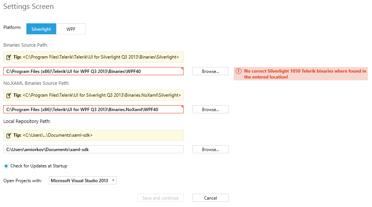Click into the Binaries Source Path field

point(94,71)
